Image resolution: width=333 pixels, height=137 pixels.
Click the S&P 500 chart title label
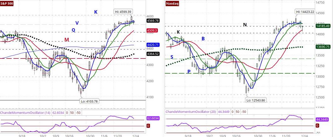coord(7,3)
